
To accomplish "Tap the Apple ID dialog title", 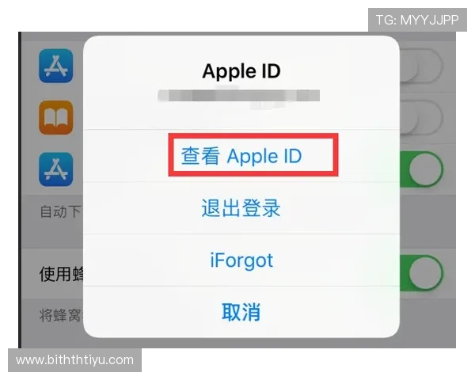I will tap(241, 71).
